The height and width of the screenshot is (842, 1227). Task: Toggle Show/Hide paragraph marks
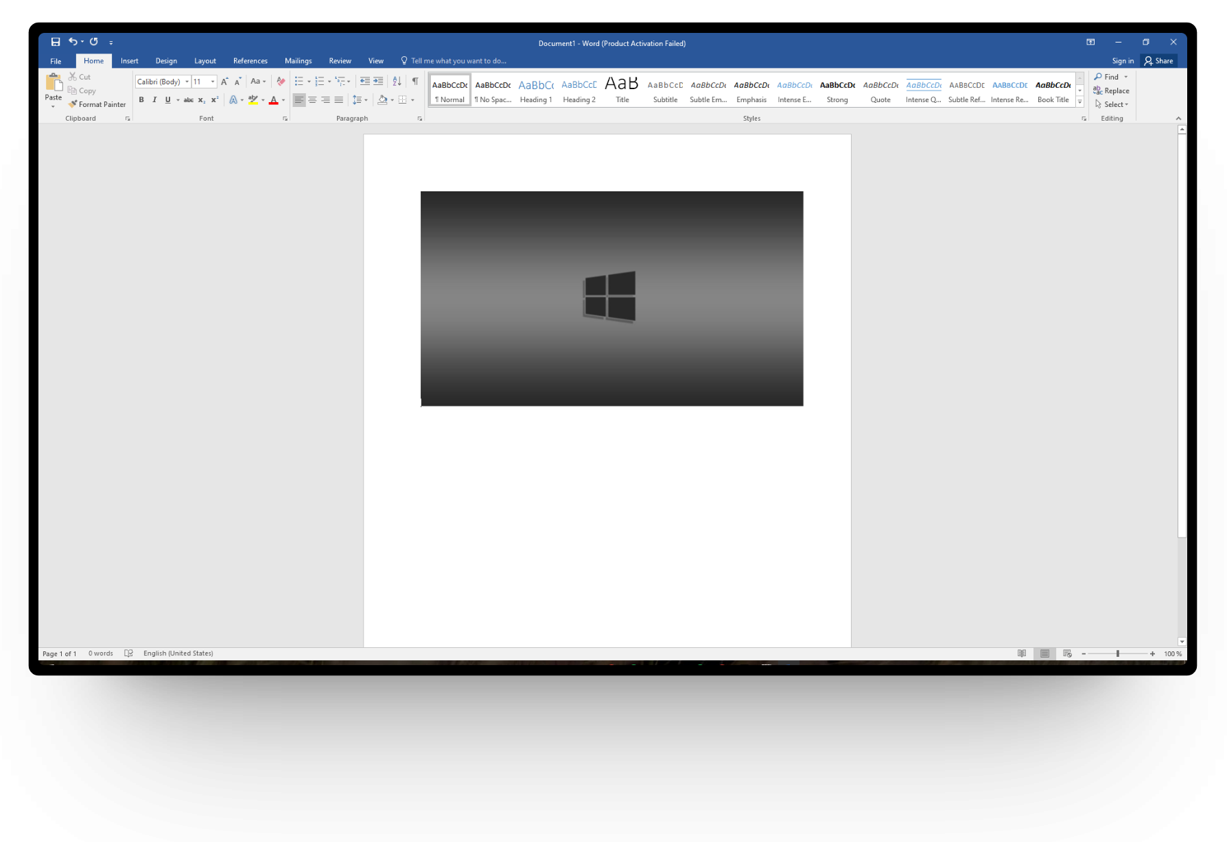tap(415, 82)
